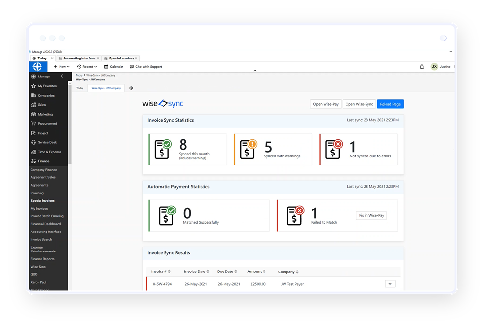Sort by Company column

point(288,272)
